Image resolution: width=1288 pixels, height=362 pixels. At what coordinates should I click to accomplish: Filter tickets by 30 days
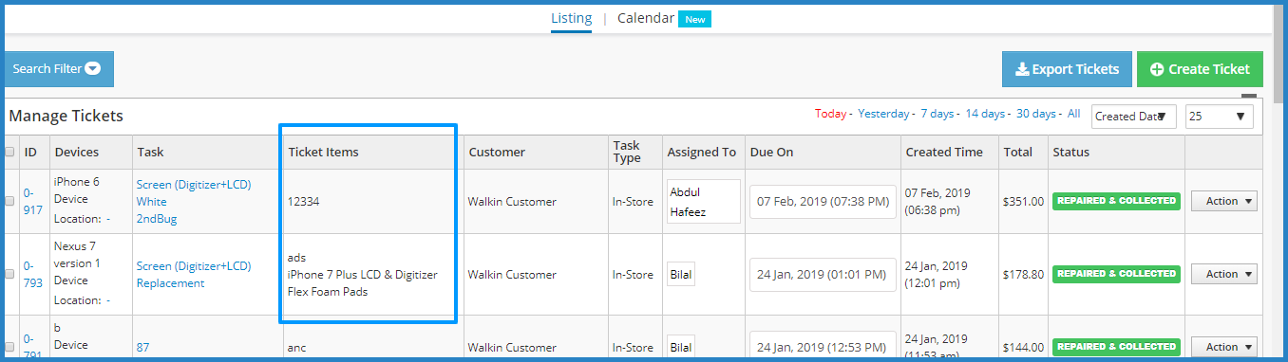coord(1036,114)
